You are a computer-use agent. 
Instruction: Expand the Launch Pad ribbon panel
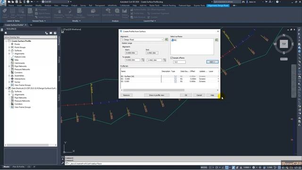coord(150,21)
